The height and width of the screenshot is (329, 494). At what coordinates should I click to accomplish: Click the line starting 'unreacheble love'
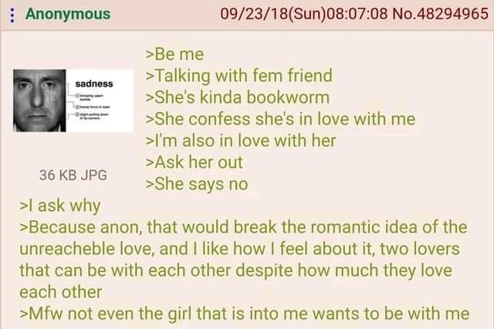tap(239, 249)
